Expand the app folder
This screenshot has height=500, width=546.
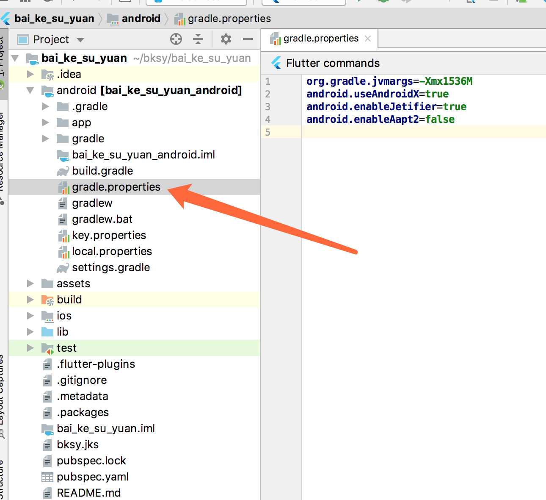pyautogui.click(x=45, y=122)
